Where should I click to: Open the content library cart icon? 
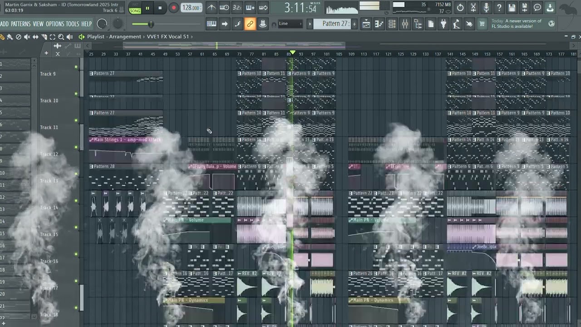[x=482, y=24]
